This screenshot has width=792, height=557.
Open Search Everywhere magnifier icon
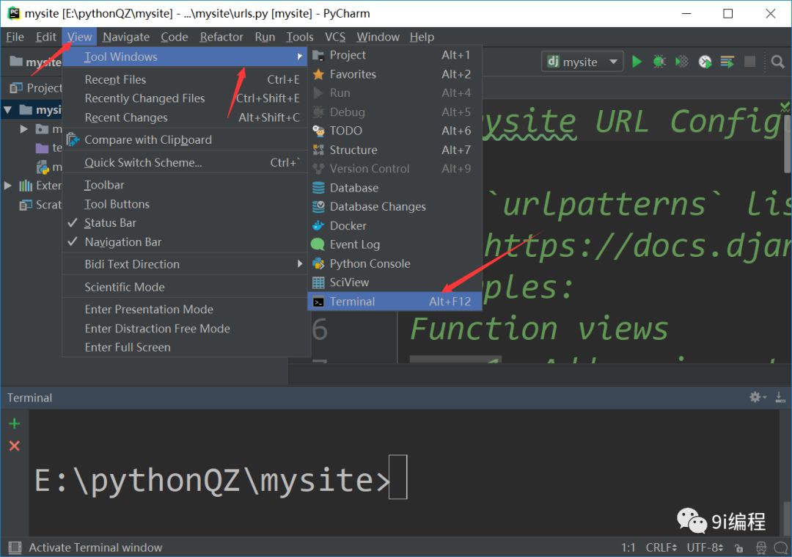[778, 62]
